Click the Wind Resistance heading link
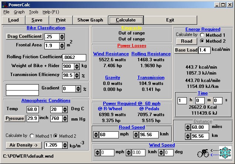 pos(111,54)
